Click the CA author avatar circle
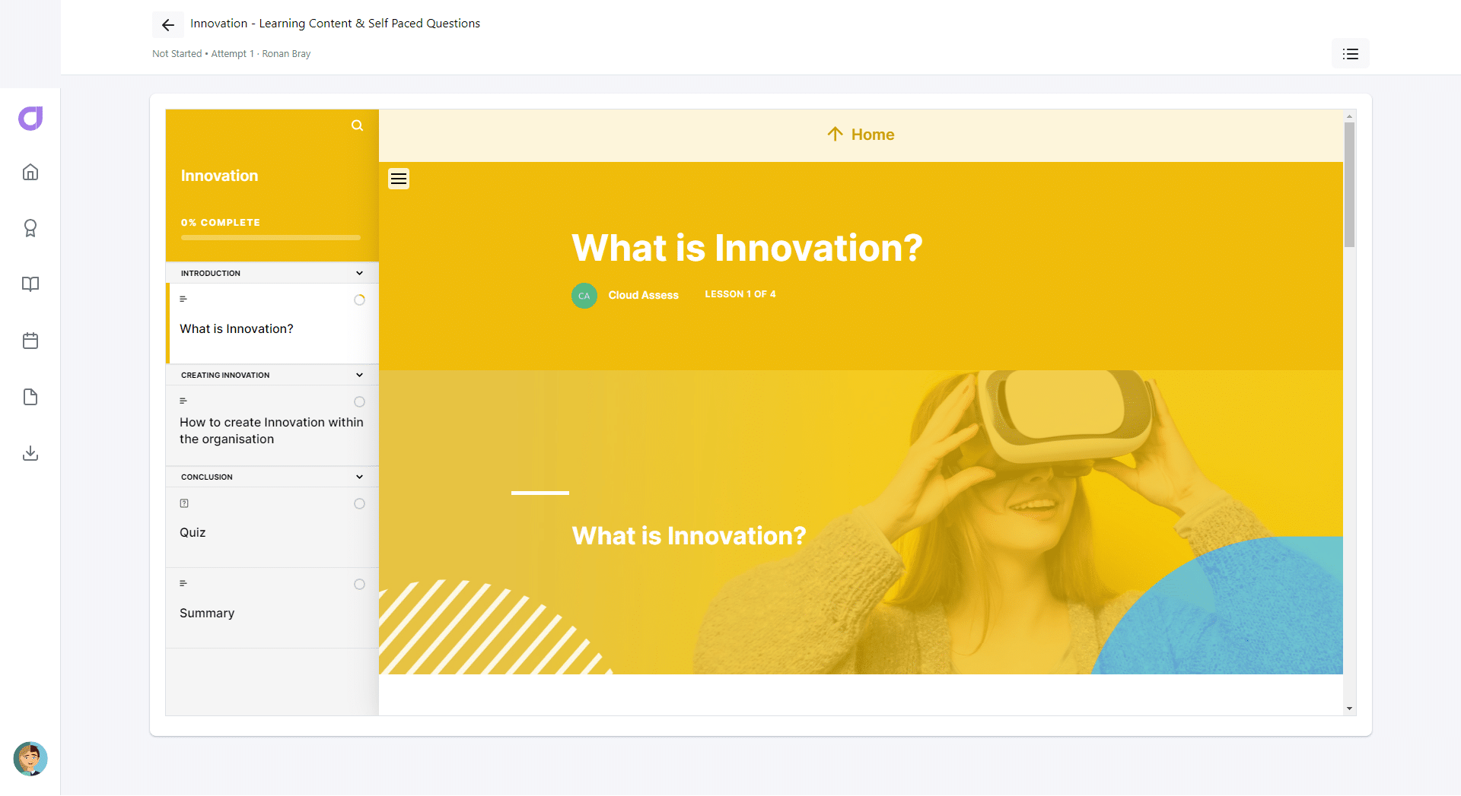Viewport: 1461px width, 796px height. pyautogui.click(x=584, y=296)
